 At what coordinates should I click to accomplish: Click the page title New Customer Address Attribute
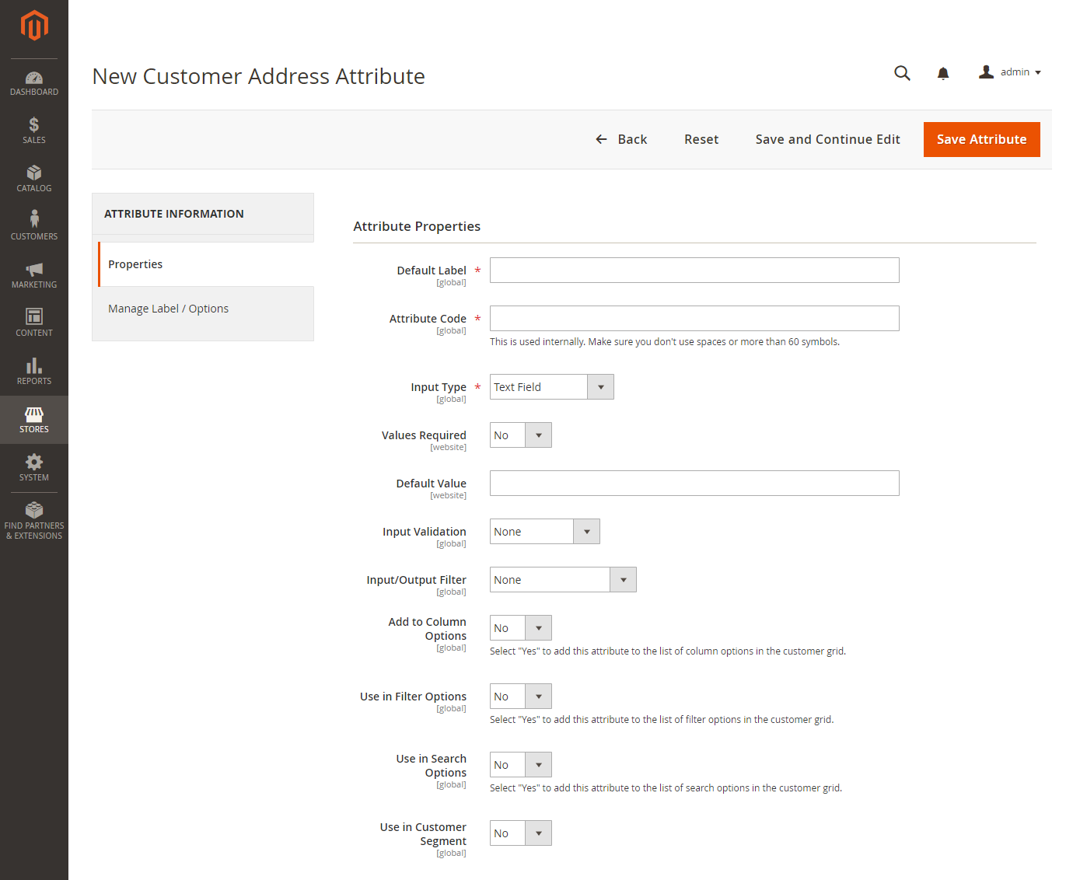point(259,76)
